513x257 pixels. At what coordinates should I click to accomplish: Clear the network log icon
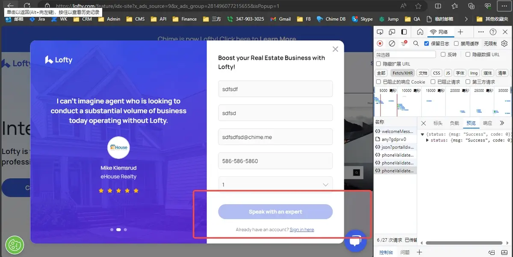392,43
